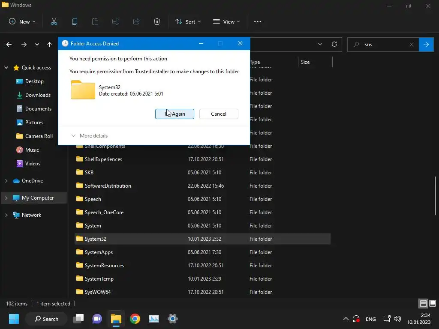
Task: Click the Copy icon in toolbar
Action: (x=75, y=21)
